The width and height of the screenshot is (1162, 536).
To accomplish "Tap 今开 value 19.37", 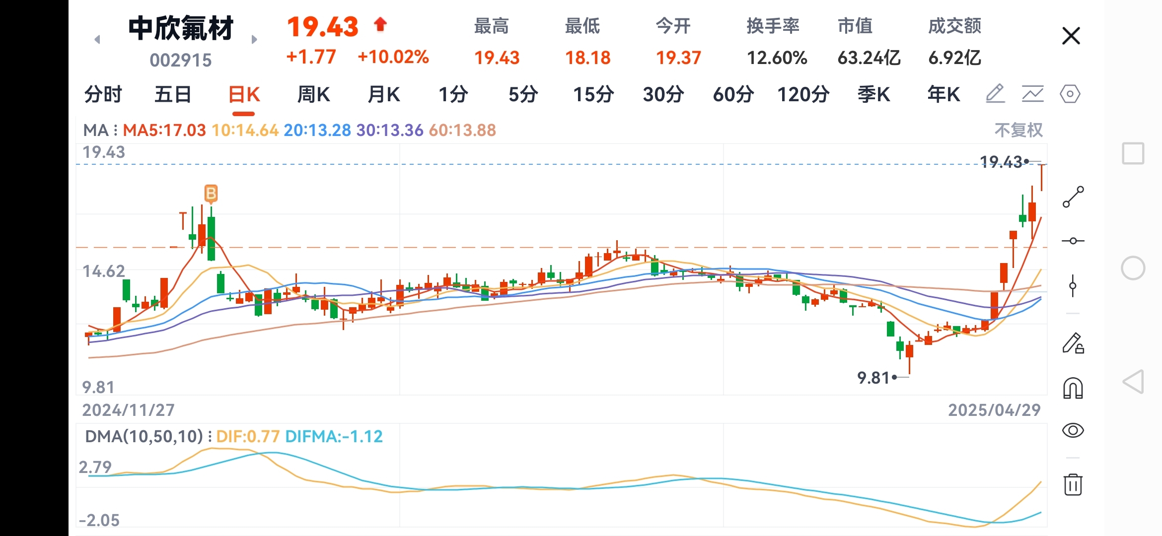I will (678, 58).
